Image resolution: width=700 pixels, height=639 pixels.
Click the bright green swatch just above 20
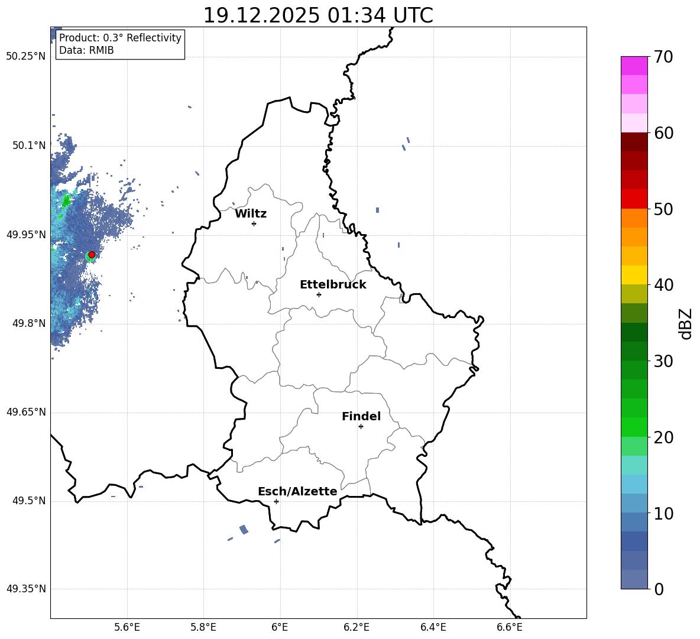click(x=634, y=427)
